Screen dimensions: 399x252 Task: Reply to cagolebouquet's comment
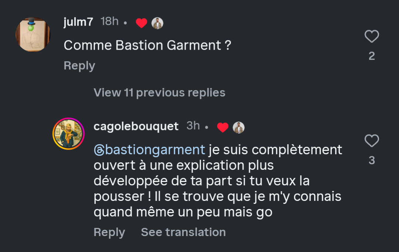109,232
